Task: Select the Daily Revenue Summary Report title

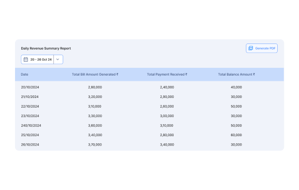Action: pos(46,48)
